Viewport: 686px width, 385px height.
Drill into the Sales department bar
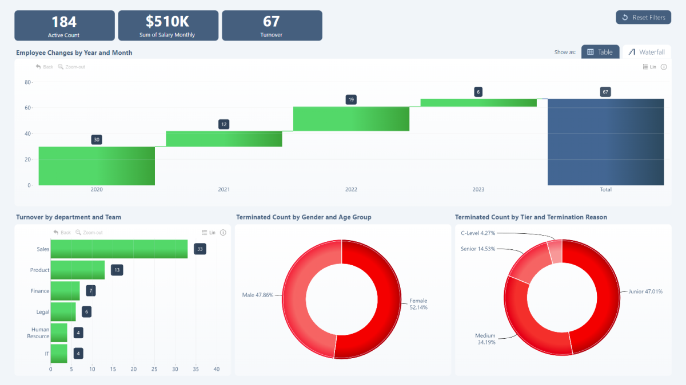tap(119, 249)
